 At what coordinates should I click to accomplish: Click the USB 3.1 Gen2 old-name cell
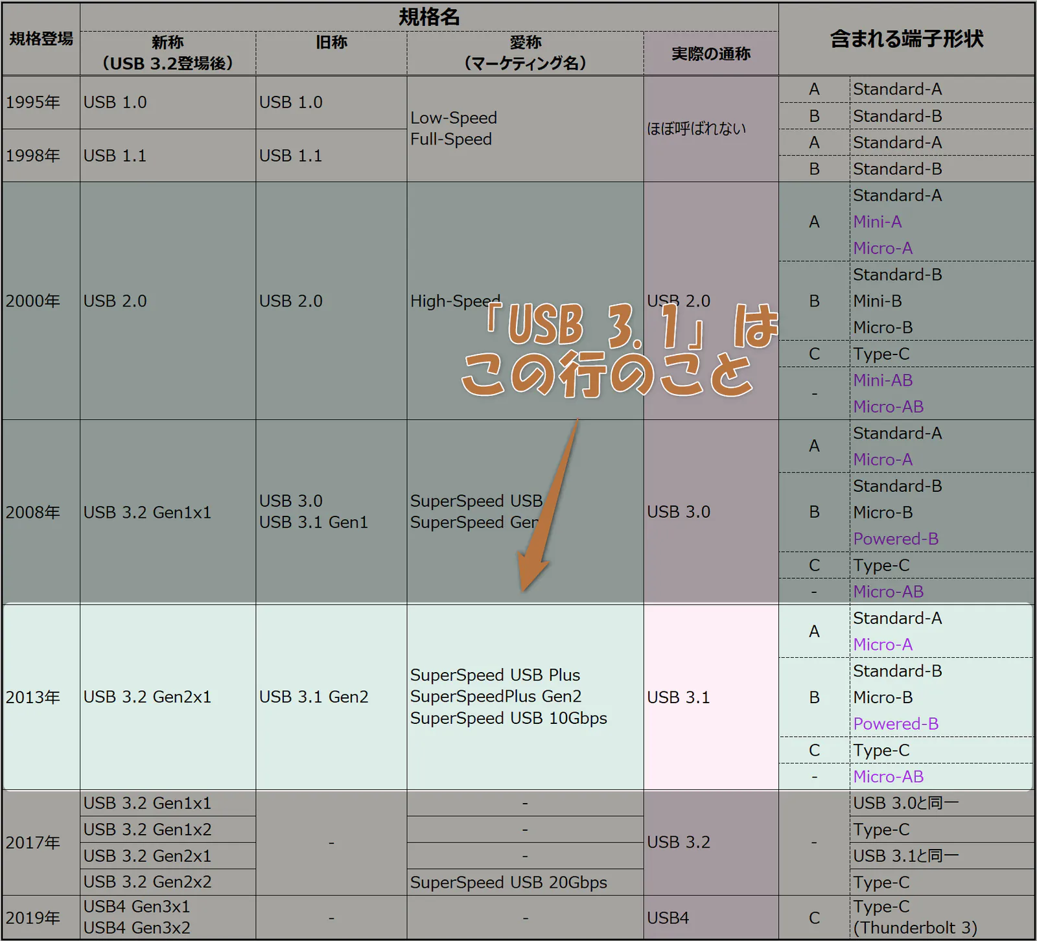tap(331, 697)
